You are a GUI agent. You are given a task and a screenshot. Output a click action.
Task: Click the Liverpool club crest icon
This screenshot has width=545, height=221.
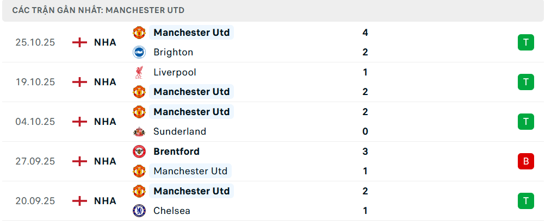139,72
